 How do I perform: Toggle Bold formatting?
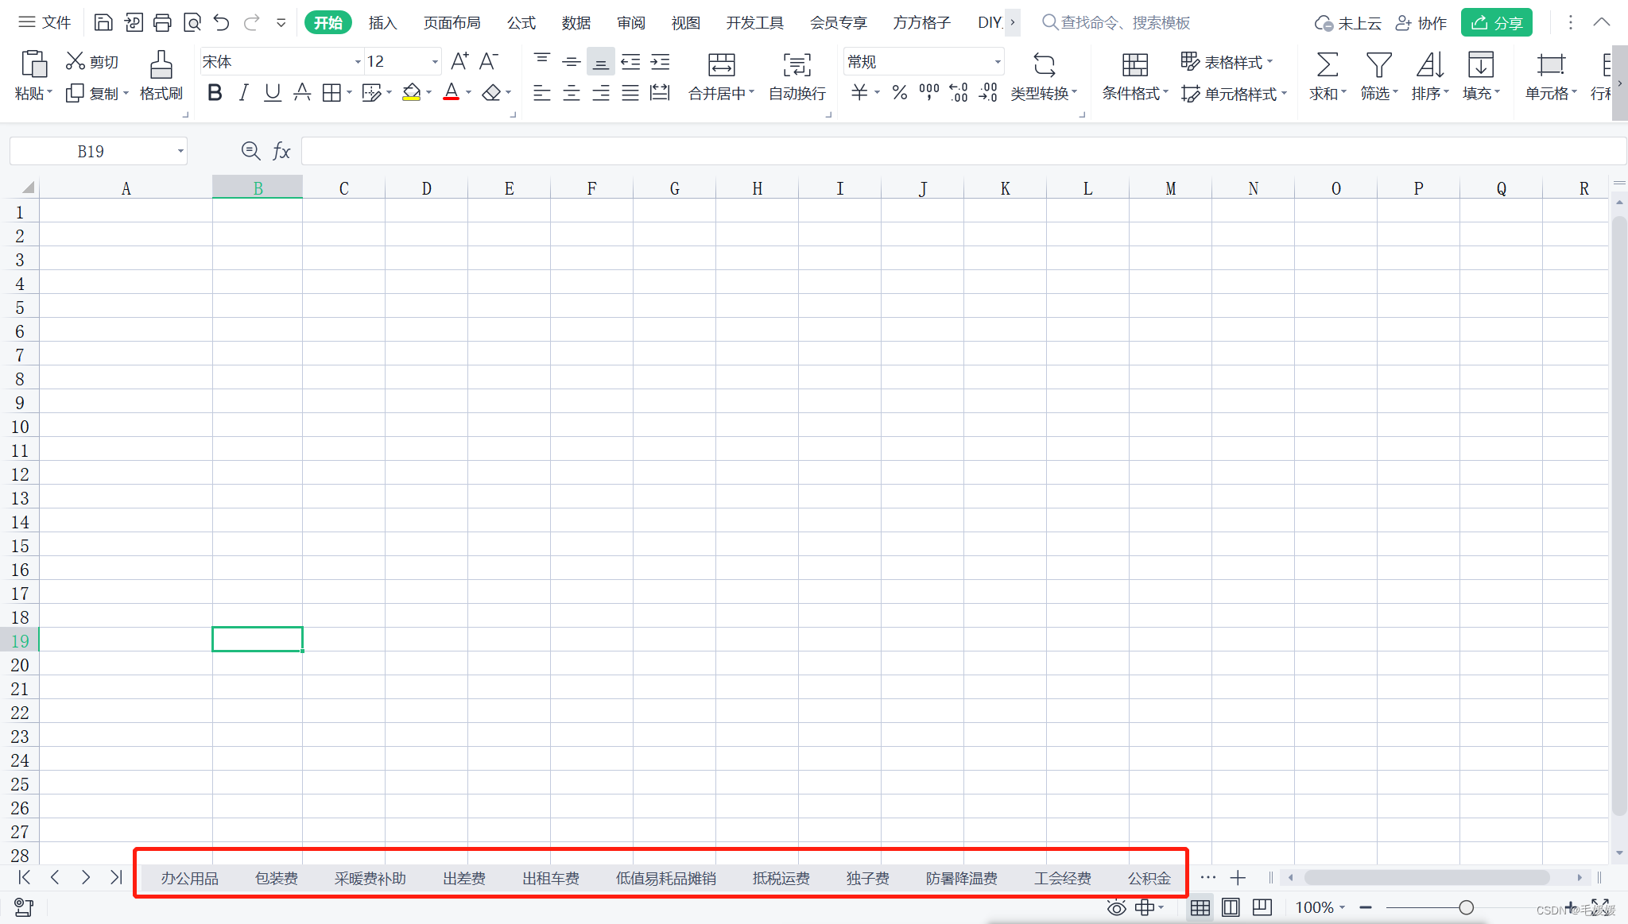tap(215, 93)
